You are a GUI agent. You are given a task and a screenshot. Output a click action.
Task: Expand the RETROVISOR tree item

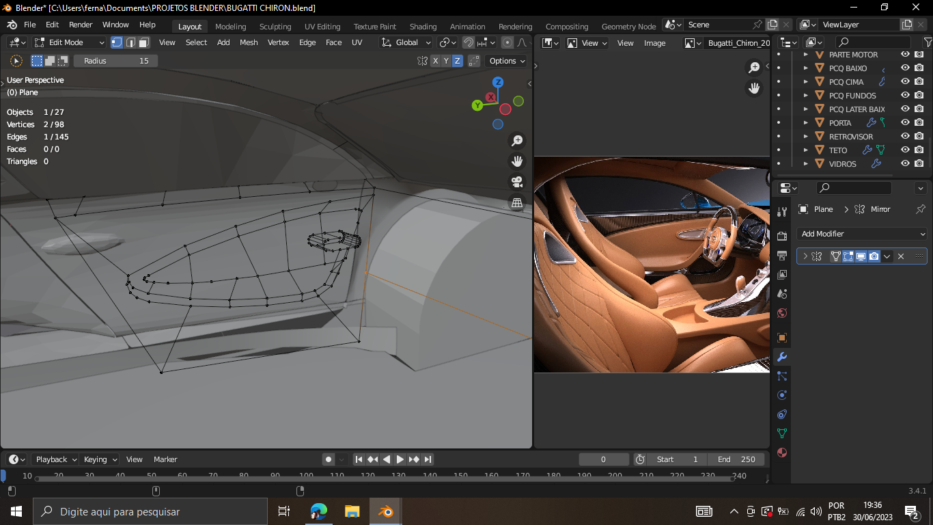tap(806, 137)
